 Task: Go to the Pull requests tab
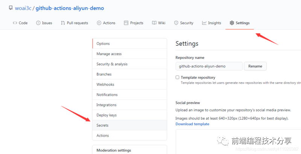(x=74, y=23)
